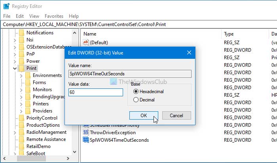Screen dimensions: 277x163
Task: Select the PriorityControl key label
Action: (x=42, y=118)
